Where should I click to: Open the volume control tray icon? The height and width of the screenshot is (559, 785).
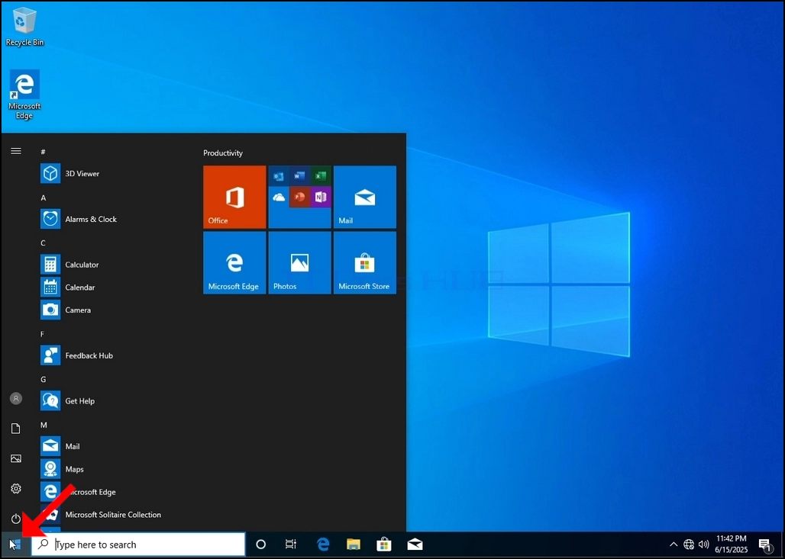[x=703, y=545]
